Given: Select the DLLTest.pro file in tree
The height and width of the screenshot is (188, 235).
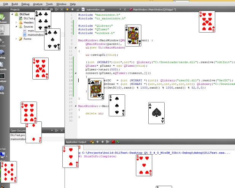Looking at the screenshot, I should (x=29, y=18).
